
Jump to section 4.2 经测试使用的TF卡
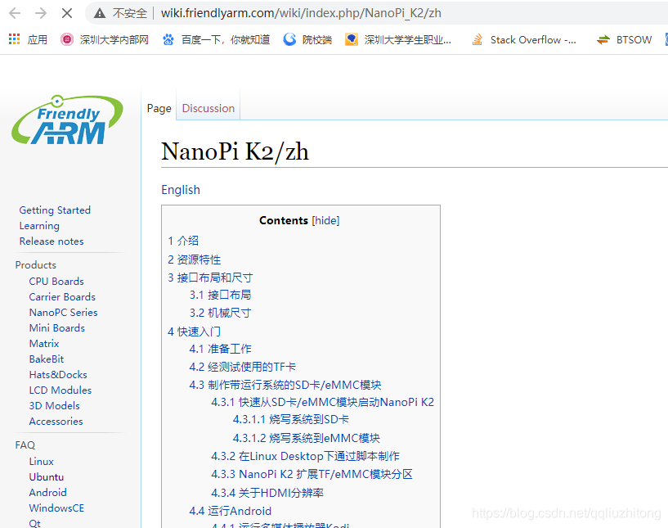click(242, 367)
